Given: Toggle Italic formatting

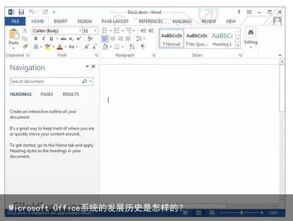Looking at the screenshot, I should (x=44, y=39).
